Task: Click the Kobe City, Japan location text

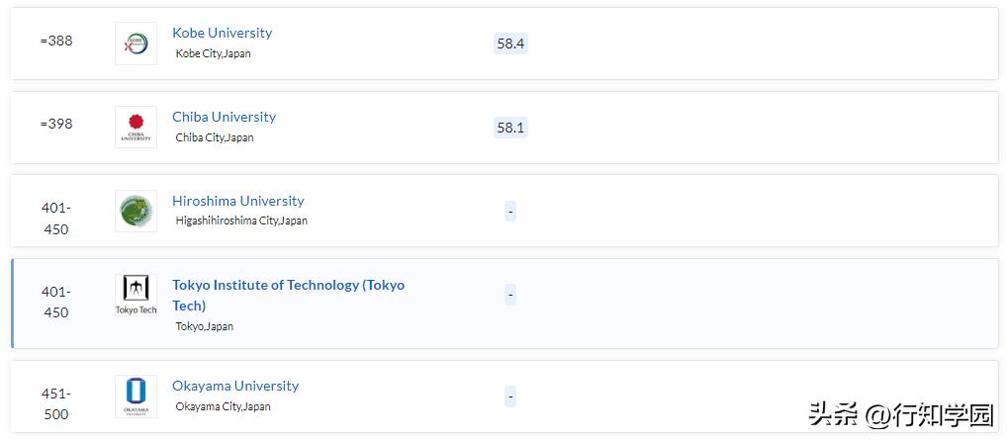Action: point(213,53)
